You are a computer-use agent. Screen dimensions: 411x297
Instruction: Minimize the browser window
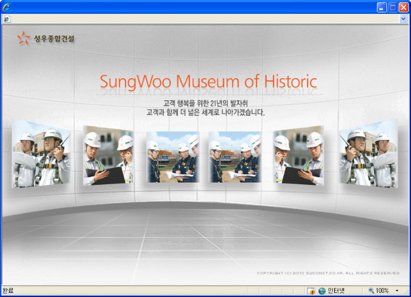382,8
